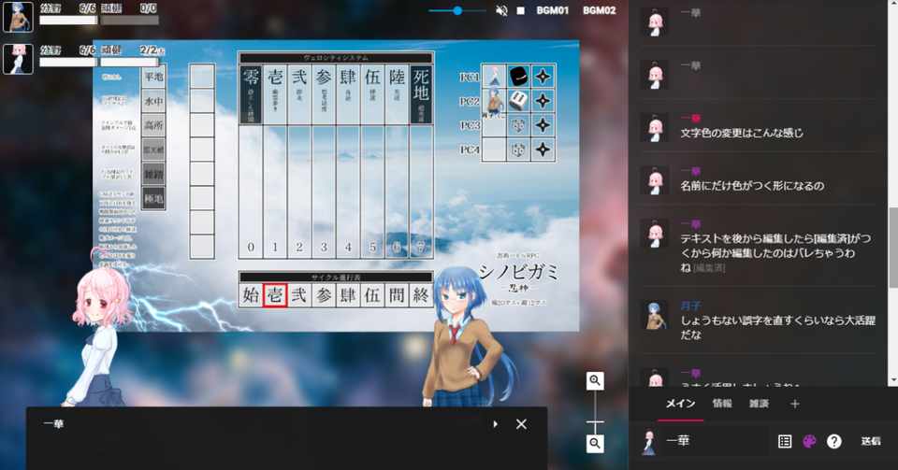This screenshot has width=898, height=470.
Task: Click the PC1 shuriken icon
Action: [x=543, y=76]
